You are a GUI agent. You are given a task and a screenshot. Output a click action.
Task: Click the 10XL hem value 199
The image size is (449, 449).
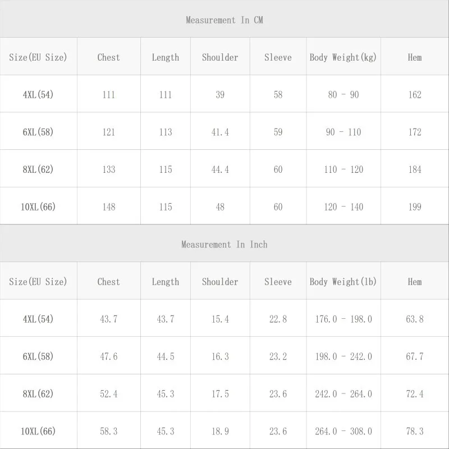coord(415,207)
